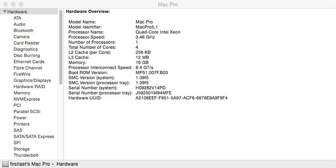Click the 6.4 GT/s interconnect speed
Screen dimensions: 336x168
[145, 67]
